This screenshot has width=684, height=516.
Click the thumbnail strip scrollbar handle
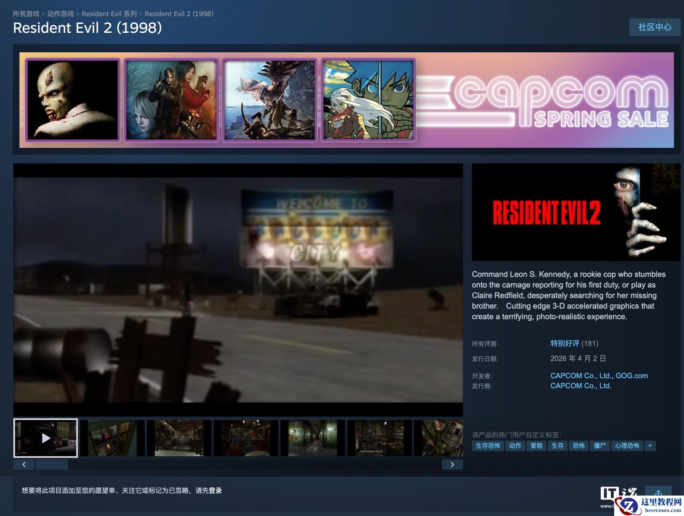click(52, 464)
